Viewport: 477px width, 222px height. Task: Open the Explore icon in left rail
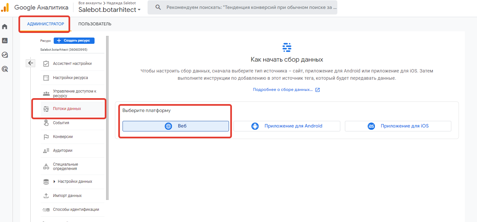tap(5, 55)
